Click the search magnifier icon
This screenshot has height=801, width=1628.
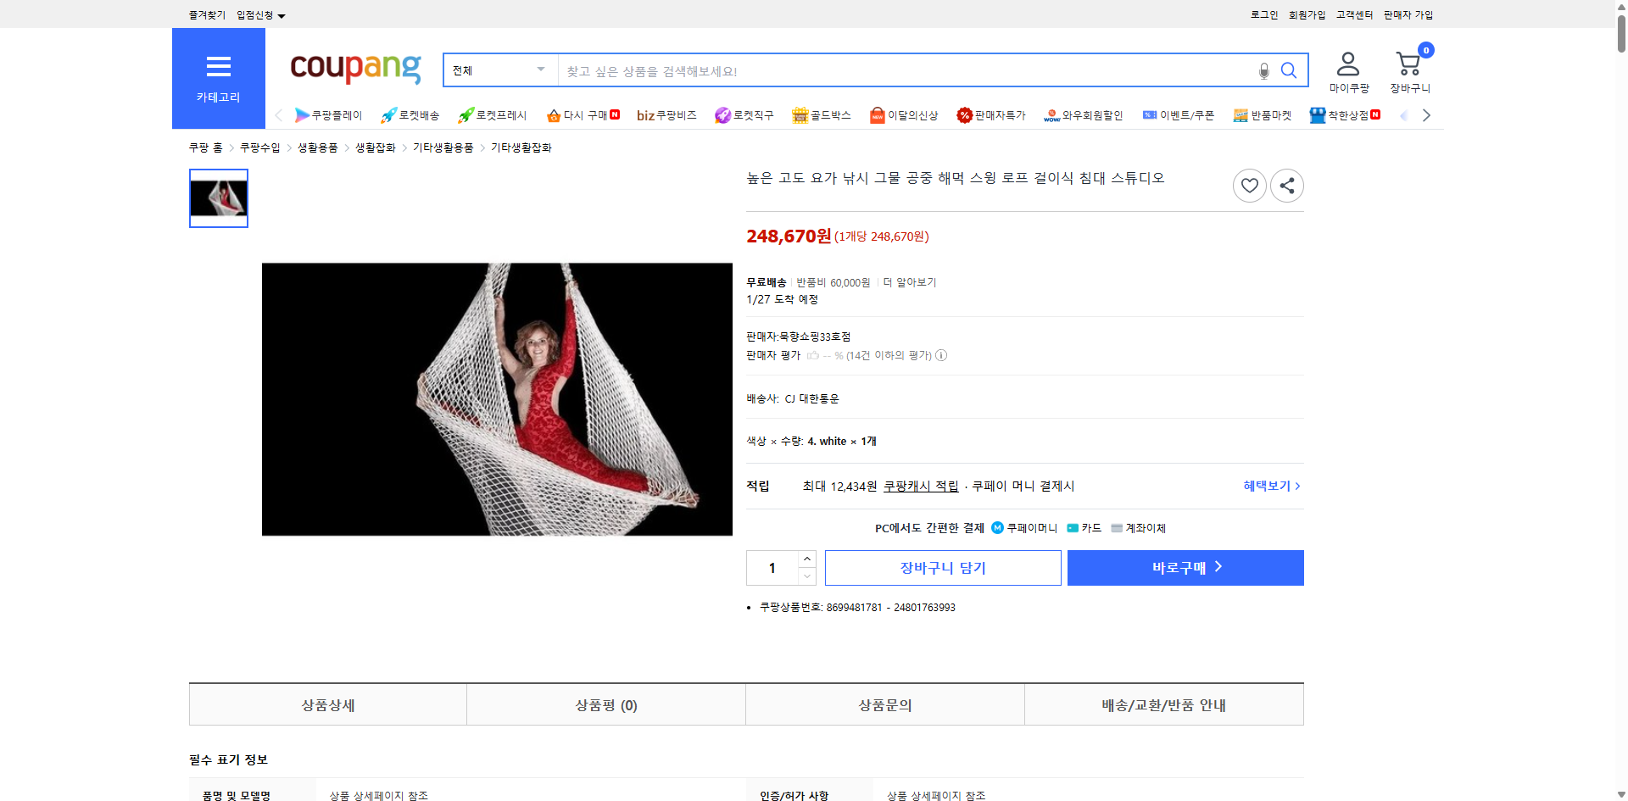pos(1289,70)
